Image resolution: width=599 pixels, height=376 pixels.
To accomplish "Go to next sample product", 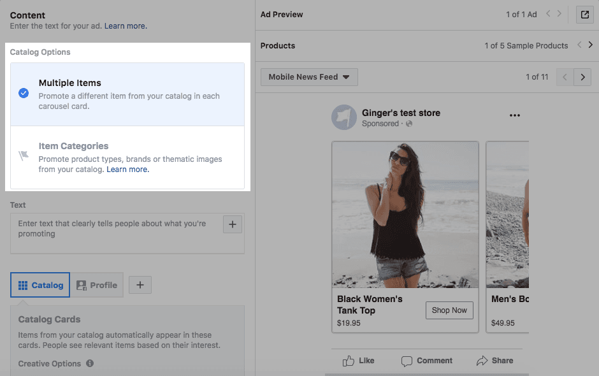I will 590,45.
